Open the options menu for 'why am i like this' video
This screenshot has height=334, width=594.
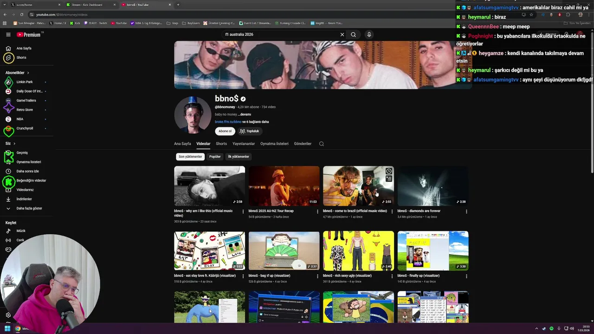[x=243, y=212]
